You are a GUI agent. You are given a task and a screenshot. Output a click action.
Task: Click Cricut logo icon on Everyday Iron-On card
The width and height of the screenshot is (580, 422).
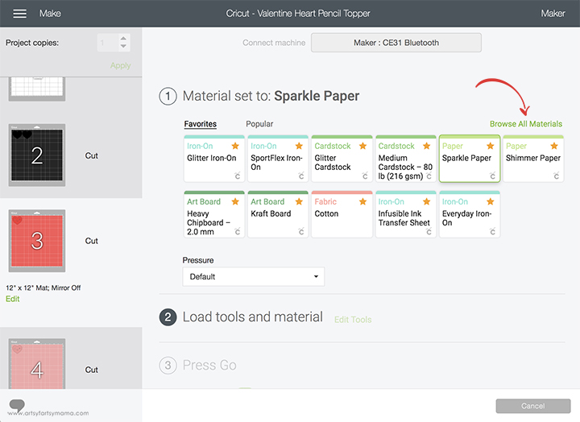tap(492, 231)
